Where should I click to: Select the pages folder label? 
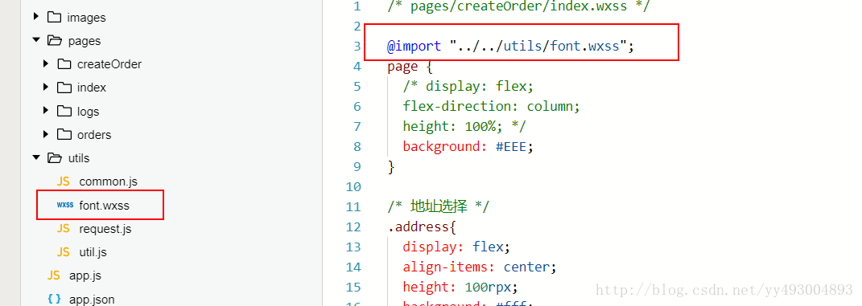coord(85,41)
